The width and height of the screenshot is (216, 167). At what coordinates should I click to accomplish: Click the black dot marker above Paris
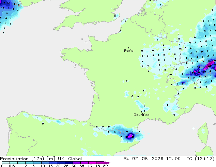tap(129, 48)
